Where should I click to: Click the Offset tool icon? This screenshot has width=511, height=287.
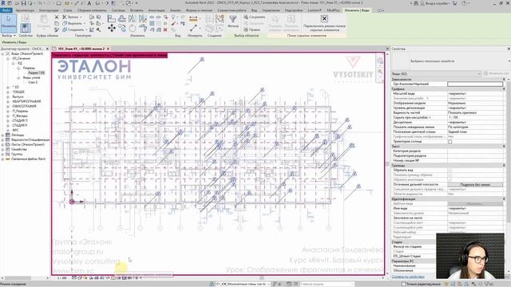[122, 19]
